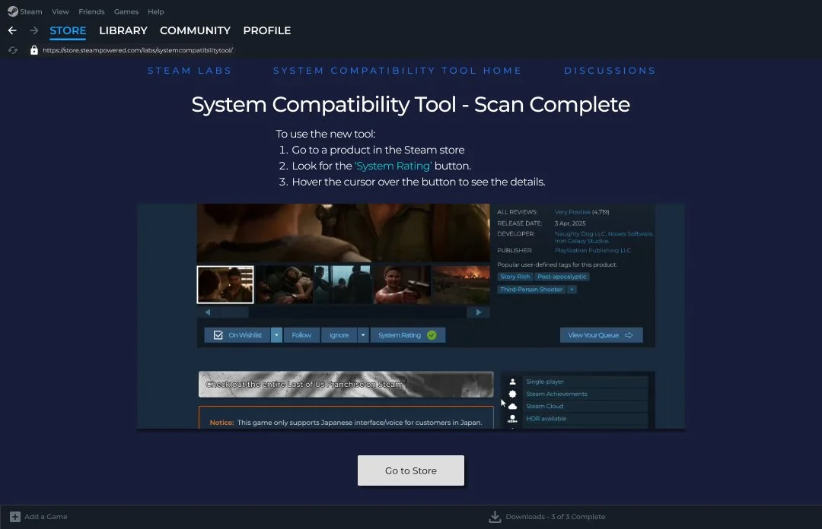Click the Single-player person icon
Image resolution: width=822 pixels, height=529 pixels.
tap(513, 382)
